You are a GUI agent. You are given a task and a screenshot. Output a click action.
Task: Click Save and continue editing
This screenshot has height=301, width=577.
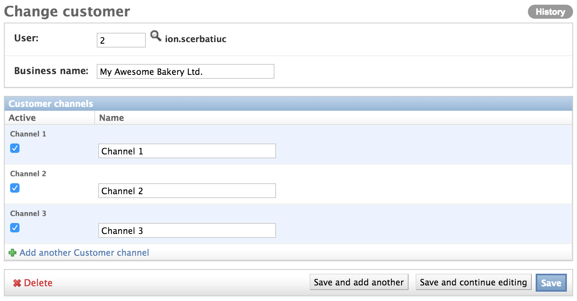pyautogui.click(x=473, y=282)
